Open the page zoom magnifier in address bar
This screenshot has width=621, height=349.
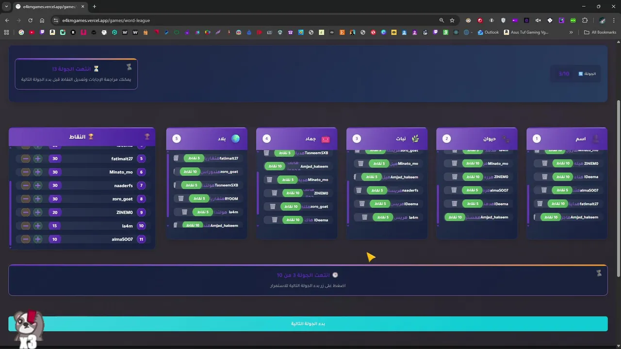point(441,20)
